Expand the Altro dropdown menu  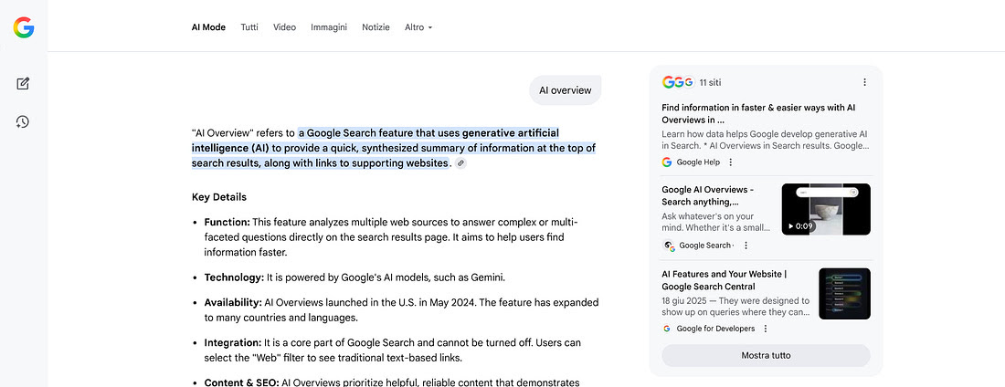[418, 27]
